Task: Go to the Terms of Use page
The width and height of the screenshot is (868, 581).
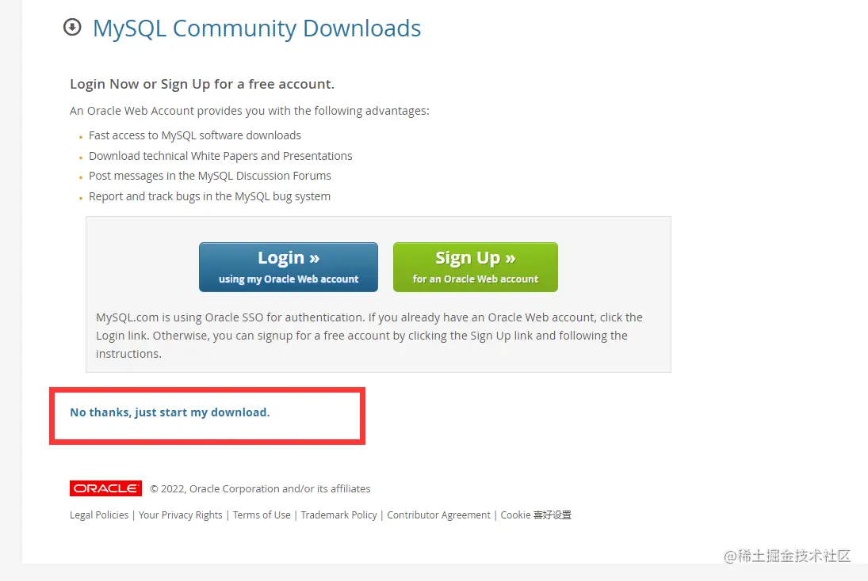Action: click(262, 515)
